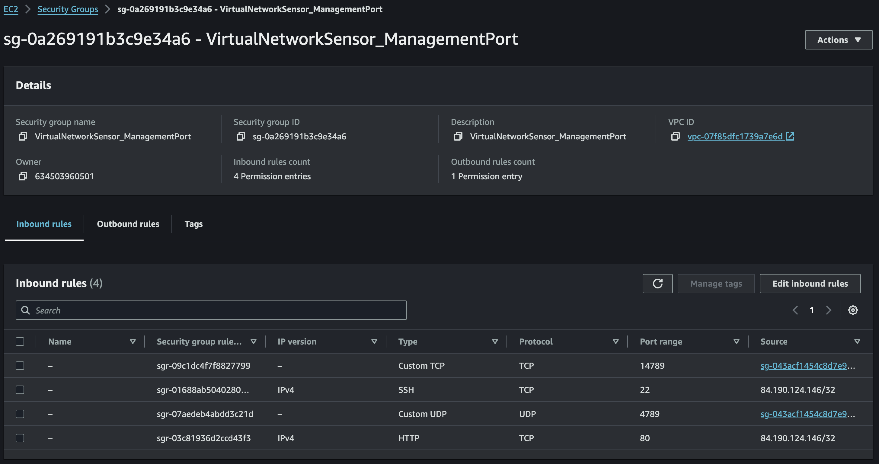Open vpc-07f85dfc1739a7e6d link
This screenshot has width=879, height=464.
tap(735, 136)
